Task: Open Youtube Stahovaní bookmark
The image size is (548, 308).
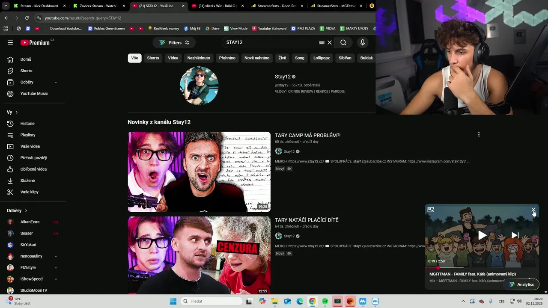Action: pos(269,28)
